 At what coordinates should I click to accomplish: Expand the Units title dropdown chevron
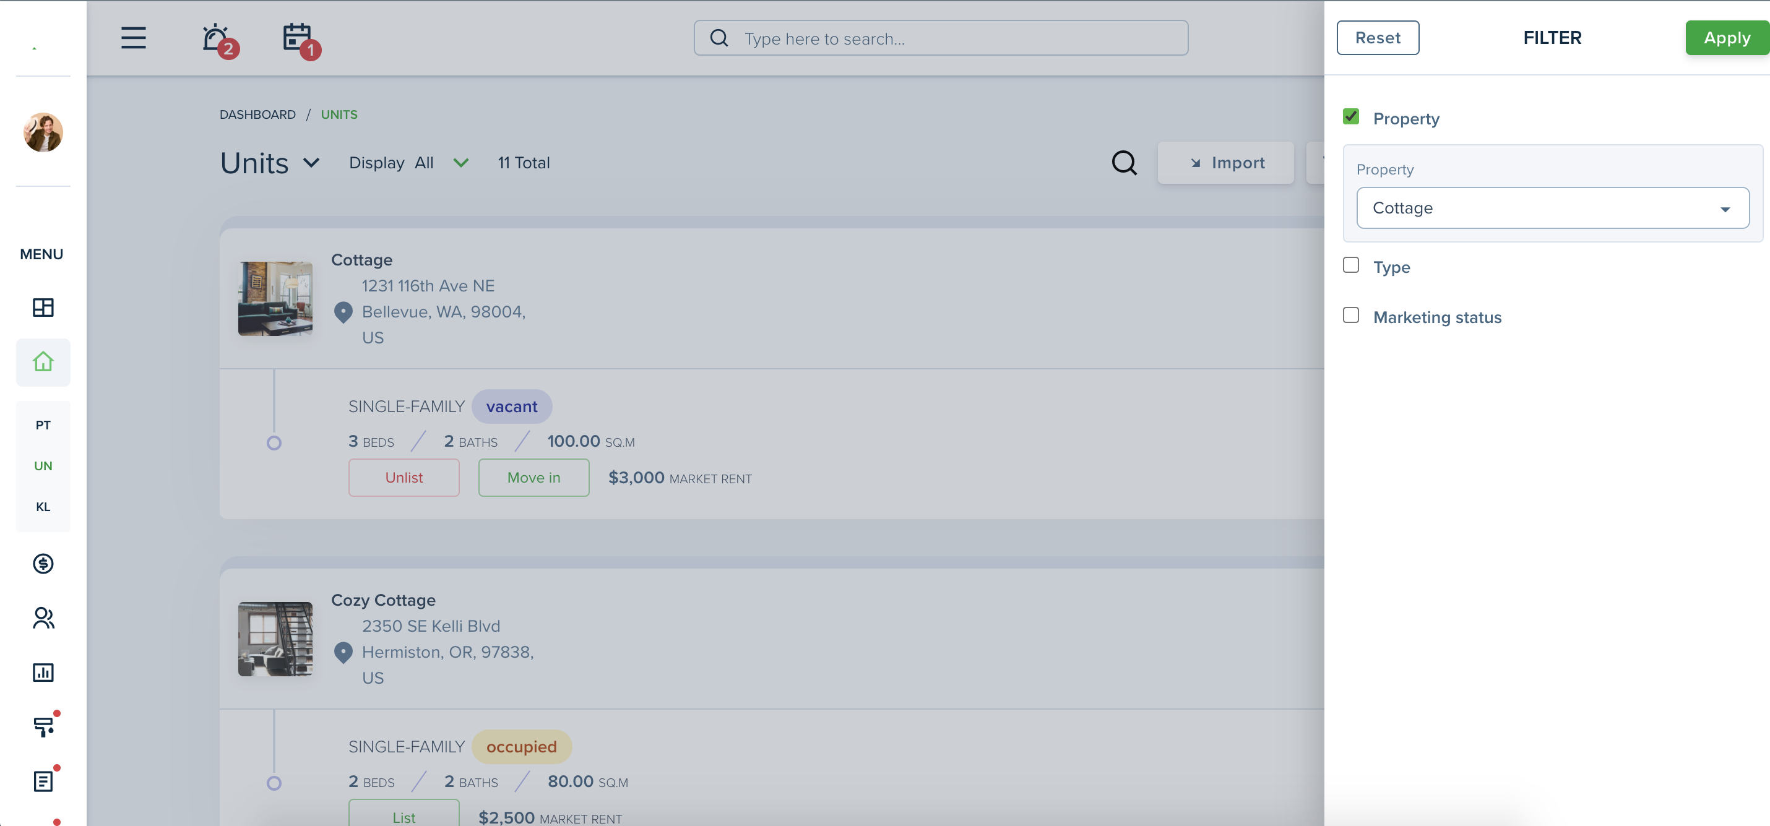(x=311, y=163)
